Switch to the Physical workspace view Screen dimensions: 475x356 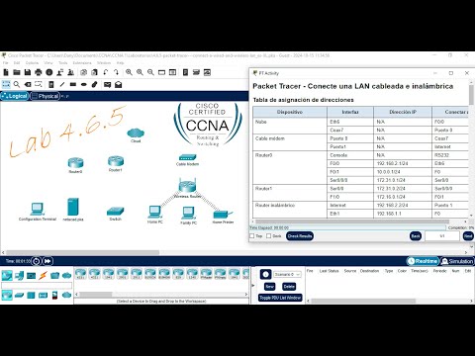point(45,96)
